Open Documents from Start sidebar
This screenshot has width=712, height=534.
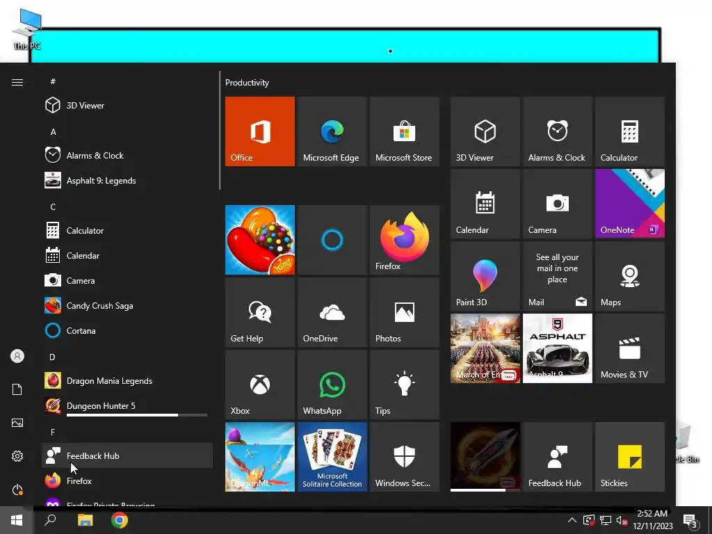(x=17, y=389)
